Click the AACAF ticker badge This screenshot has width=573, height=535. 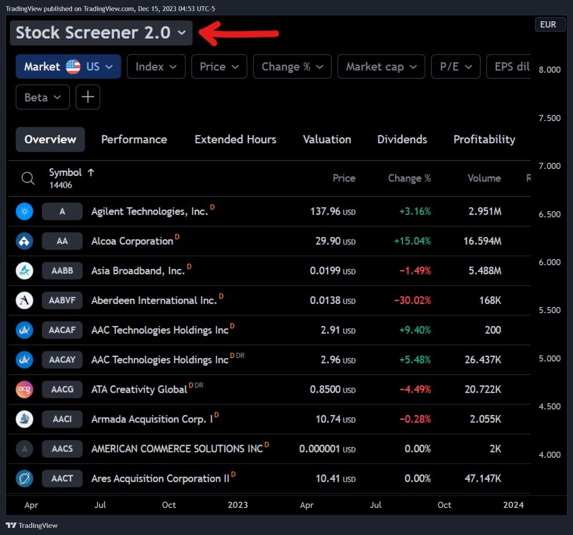[x=62, y=330]
